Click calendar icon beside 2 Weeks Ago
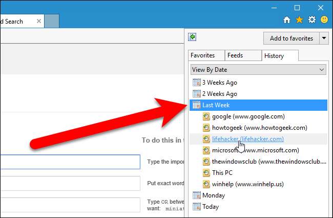Screen dimensions: 333x218 coord(196,93)
